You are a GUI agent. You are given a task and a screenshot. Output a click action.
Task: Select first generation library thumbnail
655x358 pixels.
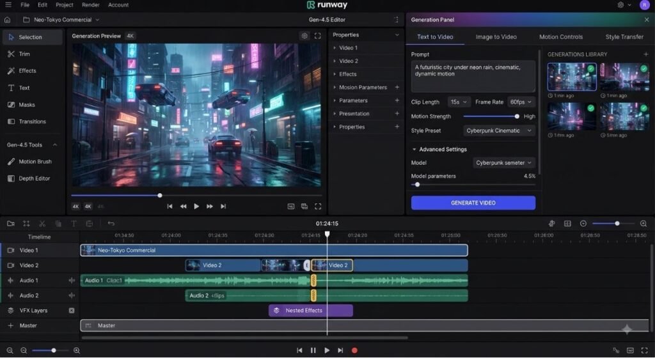(x=572, y=77)
